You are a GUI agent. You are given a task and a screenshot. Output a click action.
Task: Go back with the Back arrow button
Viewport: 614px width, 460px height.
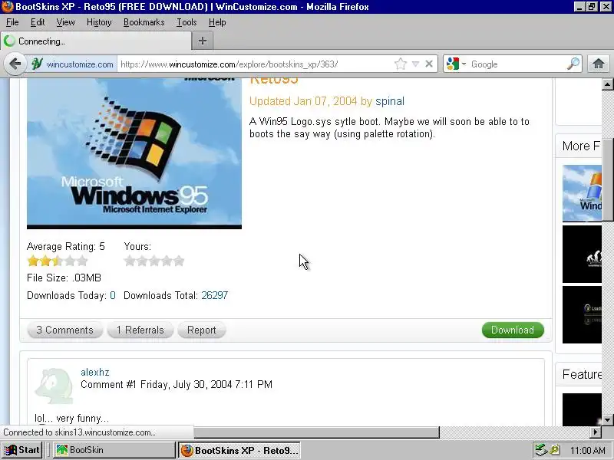click(15, 64)
